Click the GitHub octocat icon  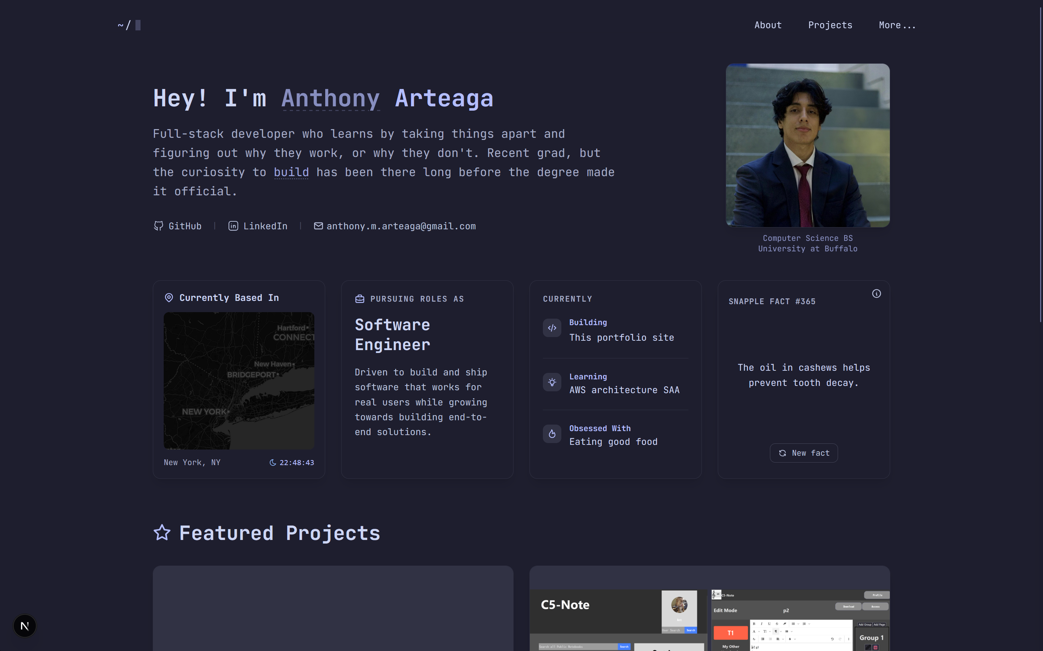(x=159, y=226)
